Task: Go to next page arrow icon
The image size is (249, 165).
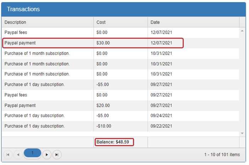Action: point(47,155)
